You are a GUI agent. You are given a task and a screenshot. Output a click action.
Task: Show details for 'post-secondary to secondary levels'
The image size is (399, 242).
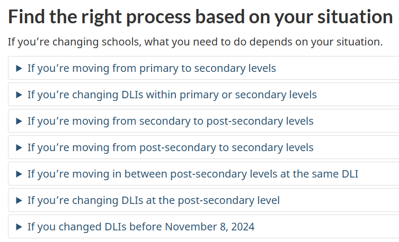pyautogui.click(x=170, y=147)
